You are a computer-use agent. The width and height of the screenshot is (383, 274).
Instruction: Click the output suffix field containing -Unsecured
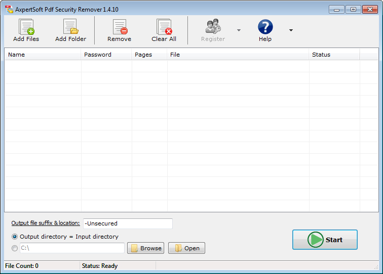128,223
